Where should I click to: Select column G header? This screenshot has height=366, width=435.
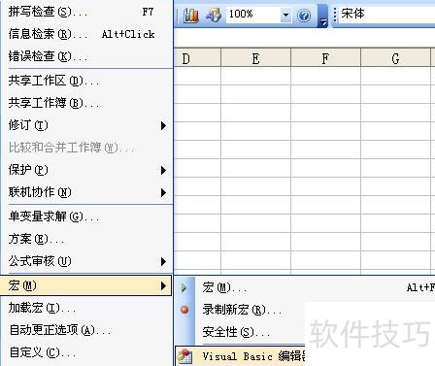(x=395, y=58)
